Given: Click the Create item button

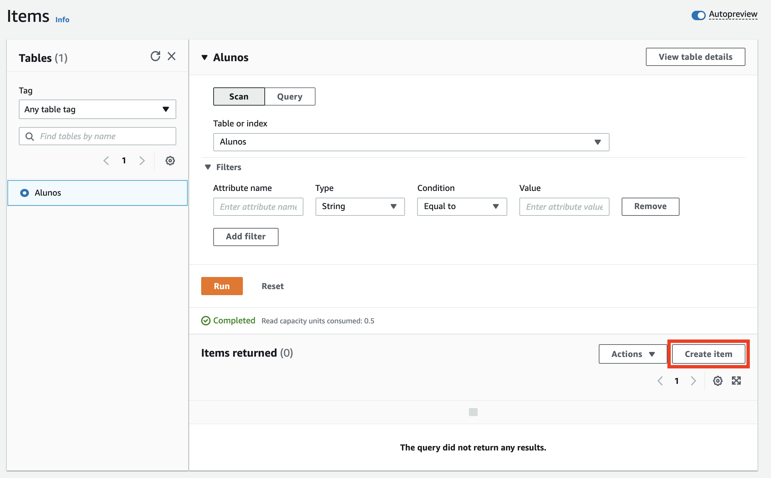Looking at the screenshot, I should 708,354.
